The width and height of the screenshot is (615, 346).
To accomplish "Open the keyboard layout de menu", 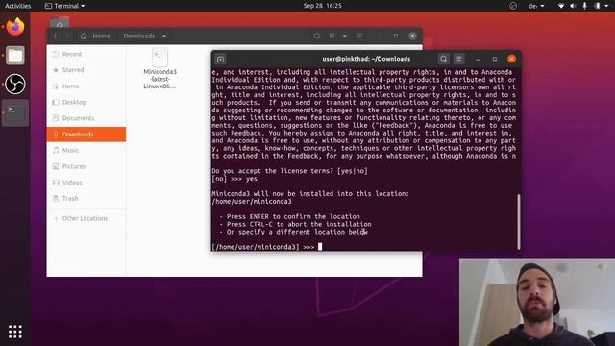I will [536, 6].
